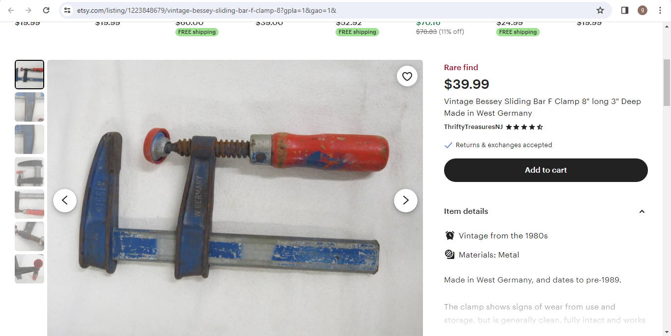Viewport: 671px width, 336px height.
Task: Show previous product photo with left arrow
Action: 65,200
